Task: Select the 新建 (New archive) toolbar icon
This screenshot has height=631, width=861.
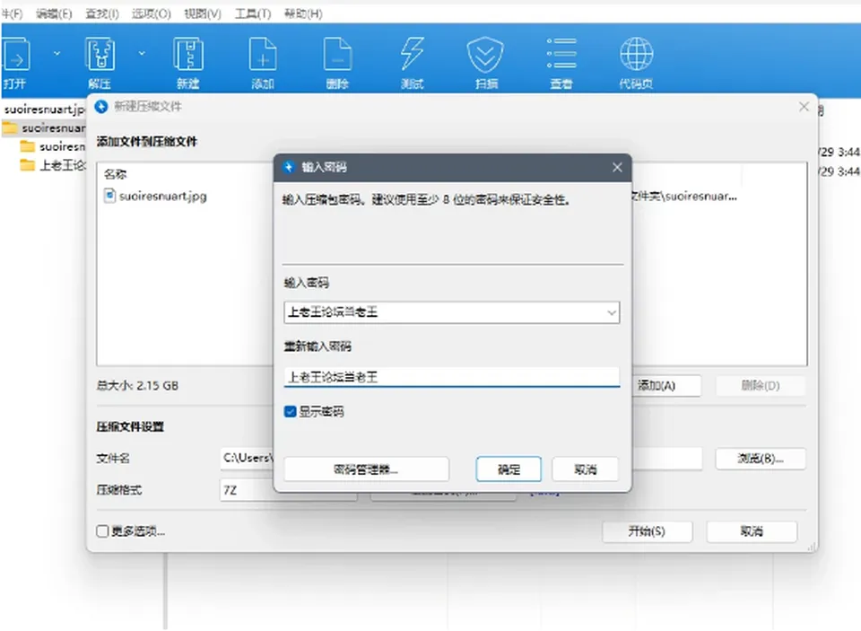Action: click(188, 54)
